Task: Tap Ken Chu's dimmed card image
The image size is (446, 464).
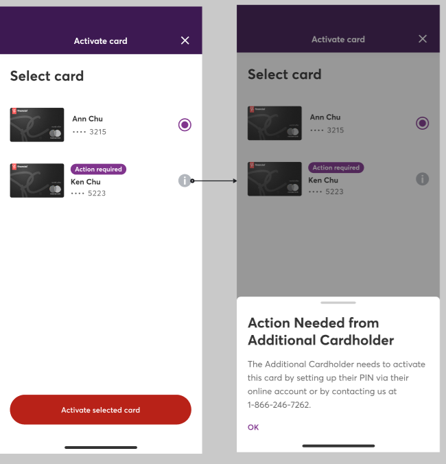Action: click(x=274, y=179)
